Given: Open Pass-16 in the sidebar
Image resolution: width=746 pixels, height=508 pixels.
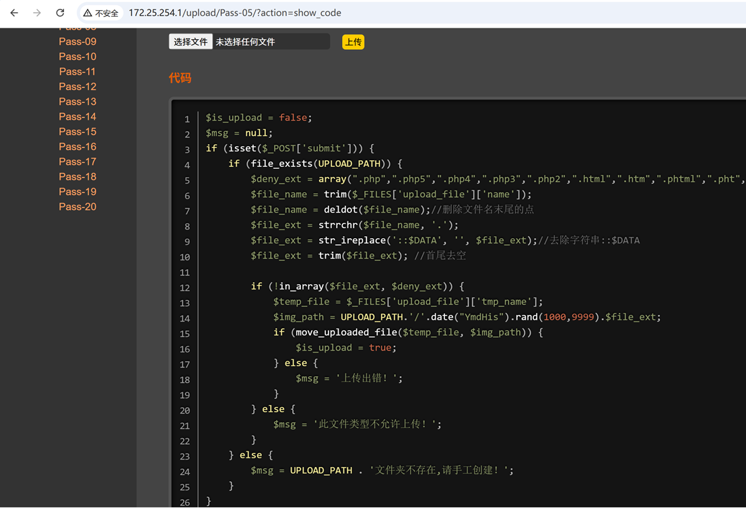Looking at the screenshot, I should 77,147.
